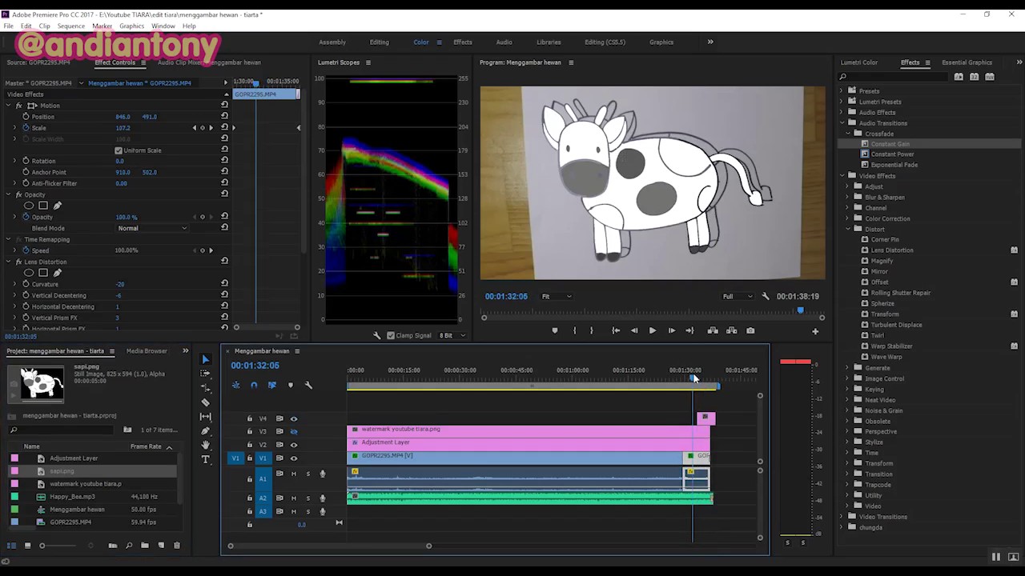
Task: Toggle the Uniform Scale checkbox
Action: tap(119, 150)
